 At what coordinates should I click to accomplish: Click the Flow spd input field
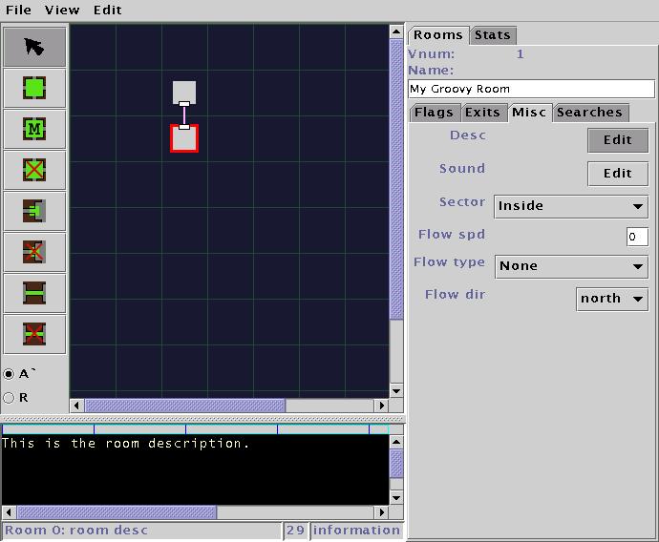coord(637,237)
